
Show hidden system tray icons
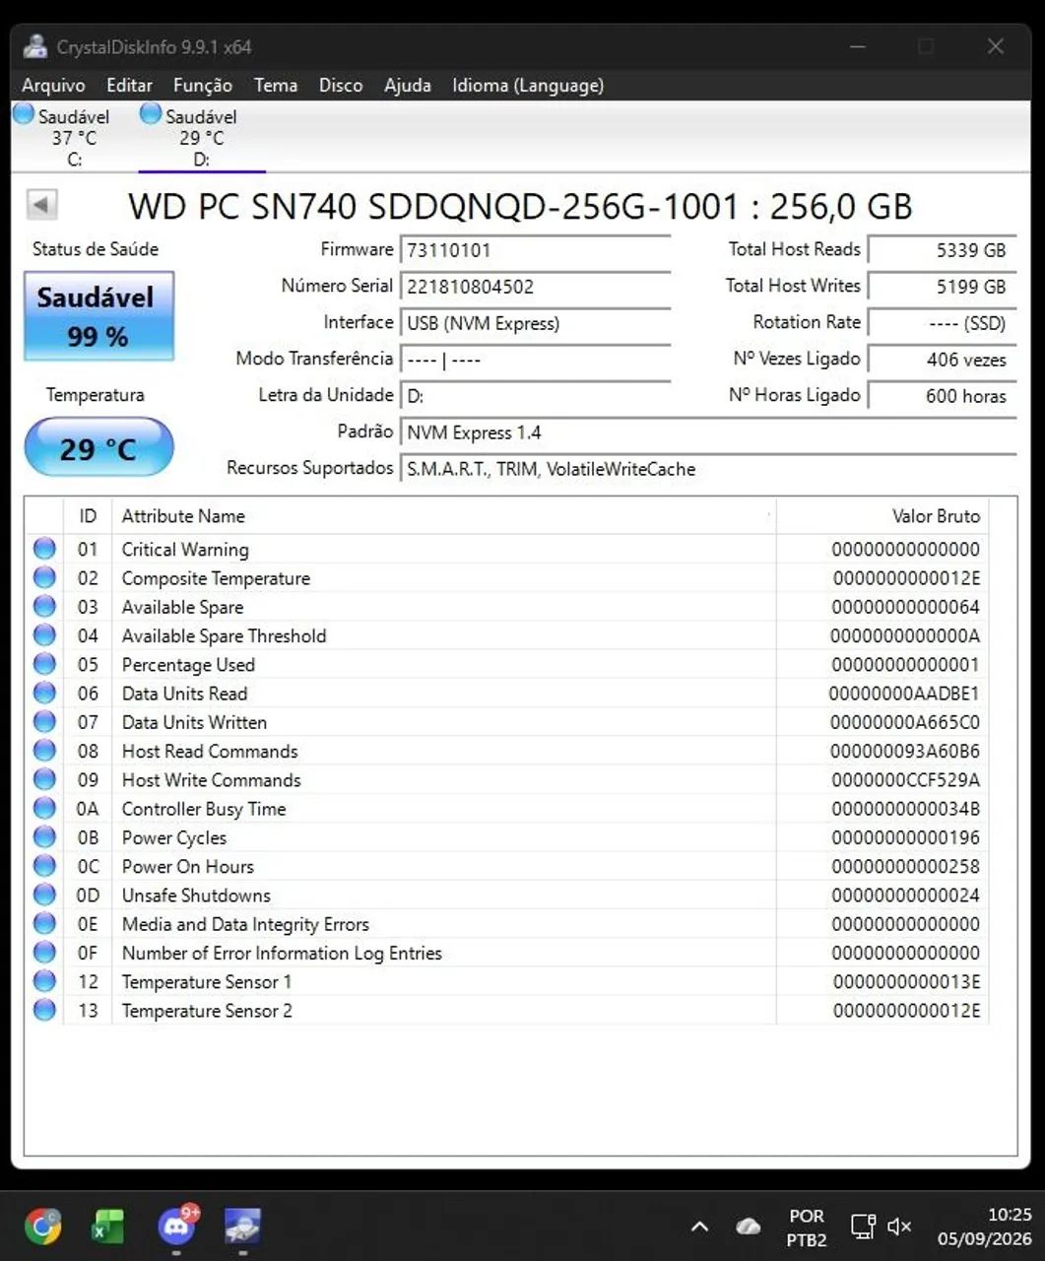[699, 1227]
